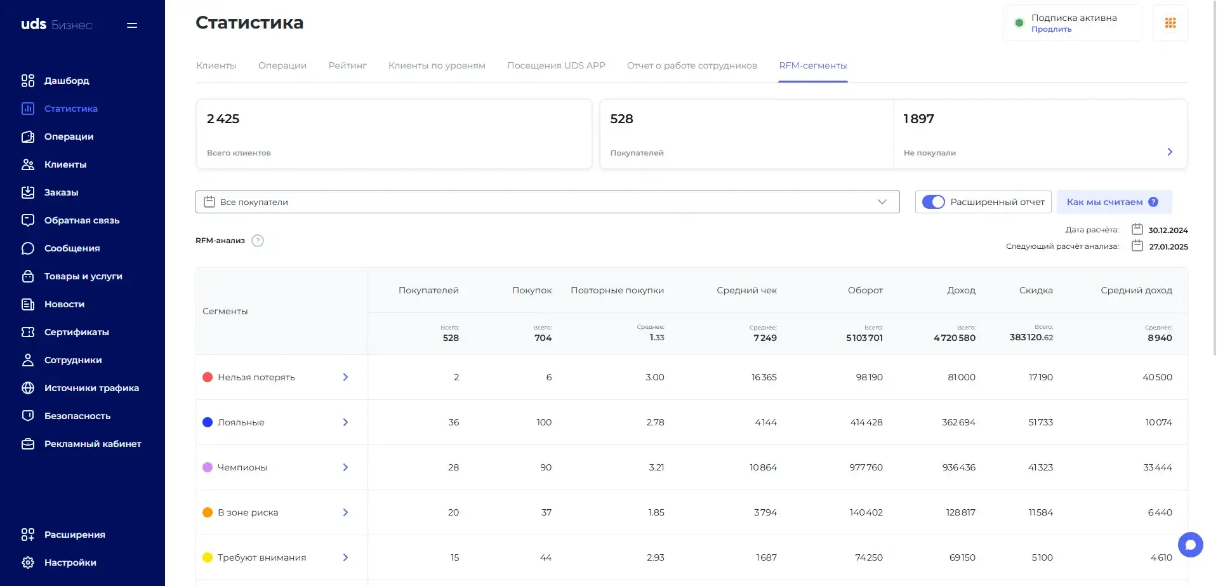Open Операции in the sidebar menu
1218x586 pixels.
click(x=69, y=137)
